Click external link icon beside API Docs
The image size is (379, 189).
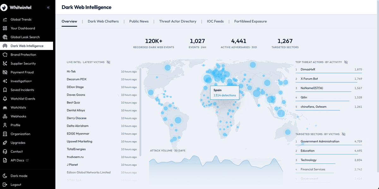tap(27, 160)
